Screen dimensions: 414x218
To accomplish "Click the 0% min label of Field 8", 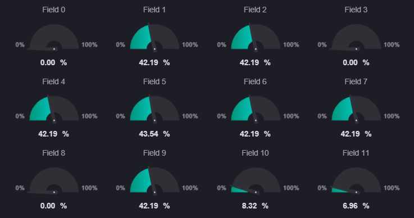I will 20,188.
